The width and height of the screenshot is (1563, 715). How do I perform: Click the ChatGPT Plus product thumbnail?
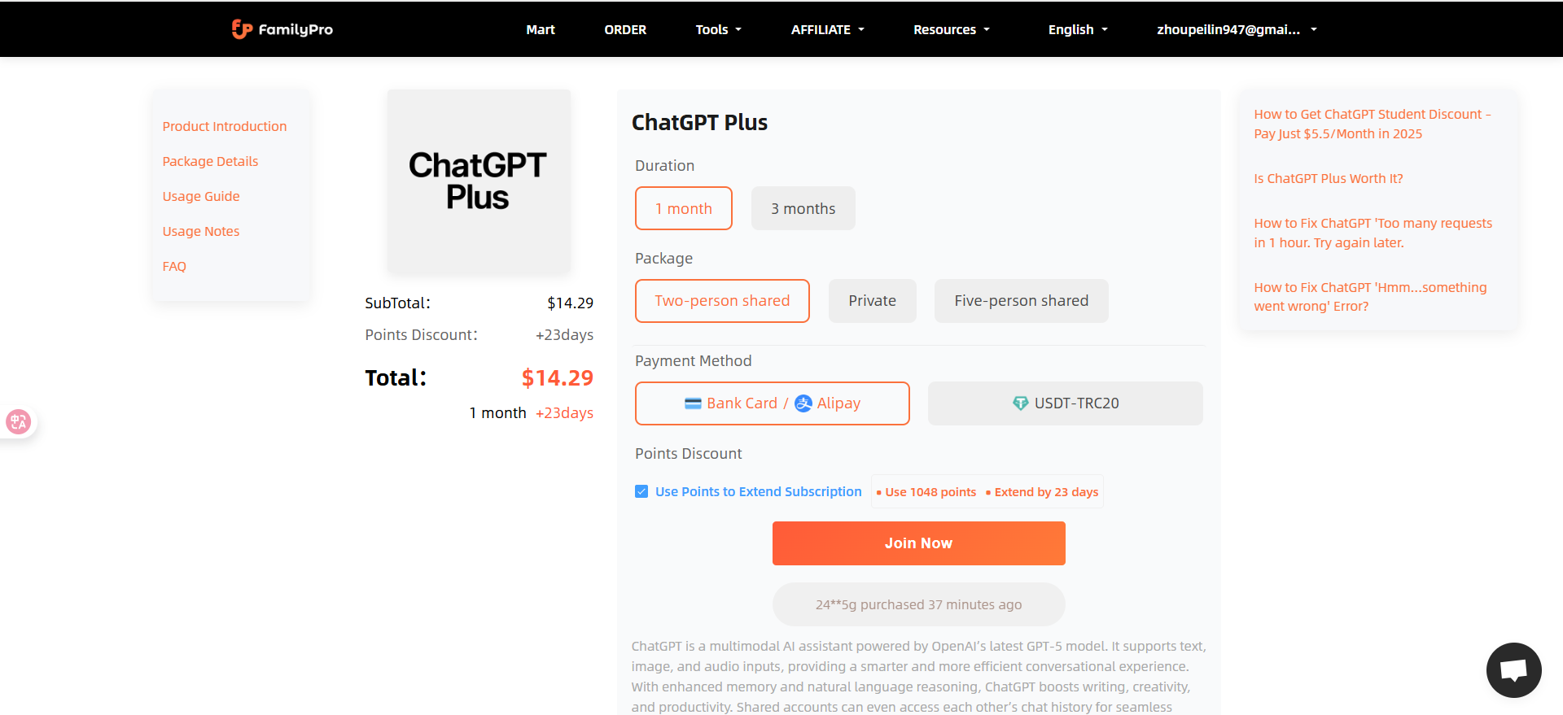(x=478, y=181)
